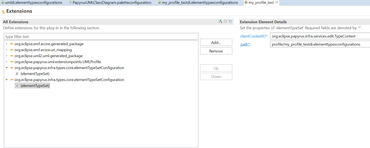Switch to the umldi.elementtypesconfigurations tab
Viewport: 370px width, 148px height.
(x=32, y=3)
